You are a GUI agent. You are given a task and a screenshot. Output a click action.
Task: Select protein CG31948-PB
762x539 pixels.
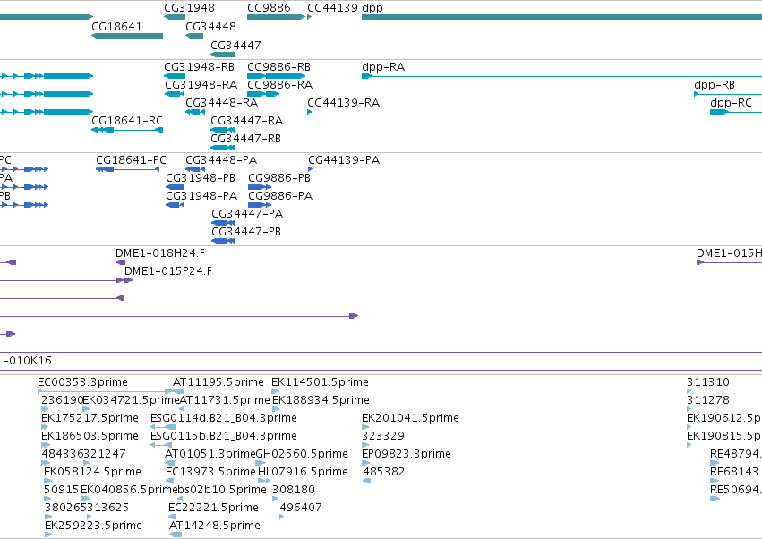click(x=175, y=187)
